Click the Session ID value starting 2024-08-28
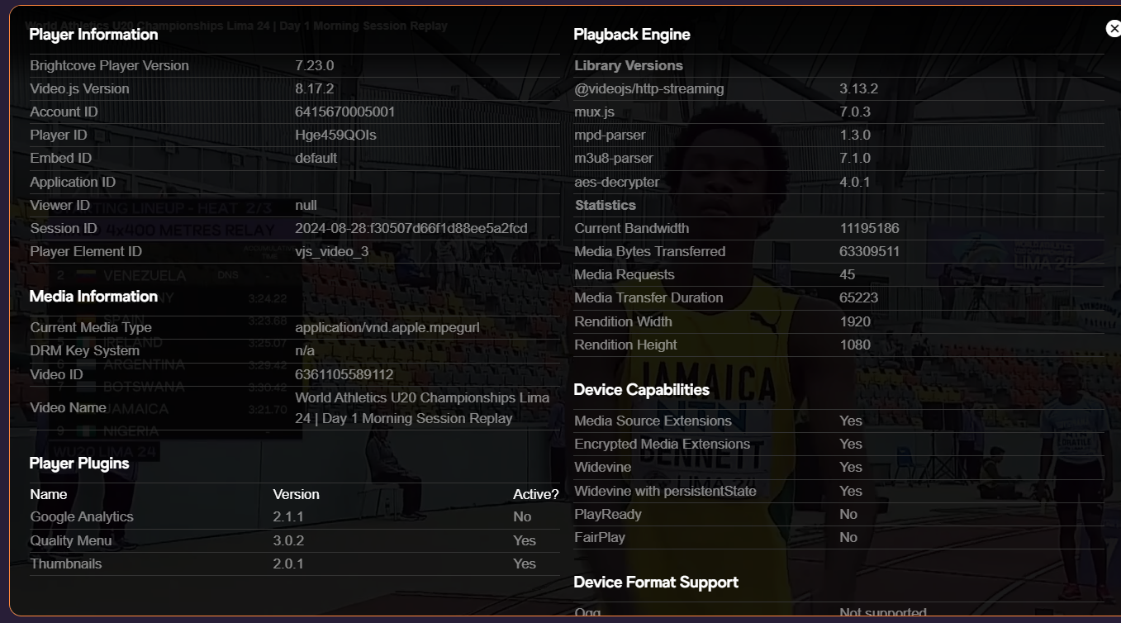Image resolution: width=1121 pixels, height=623 pixels. pyautogui.click(x=411, y=228)
